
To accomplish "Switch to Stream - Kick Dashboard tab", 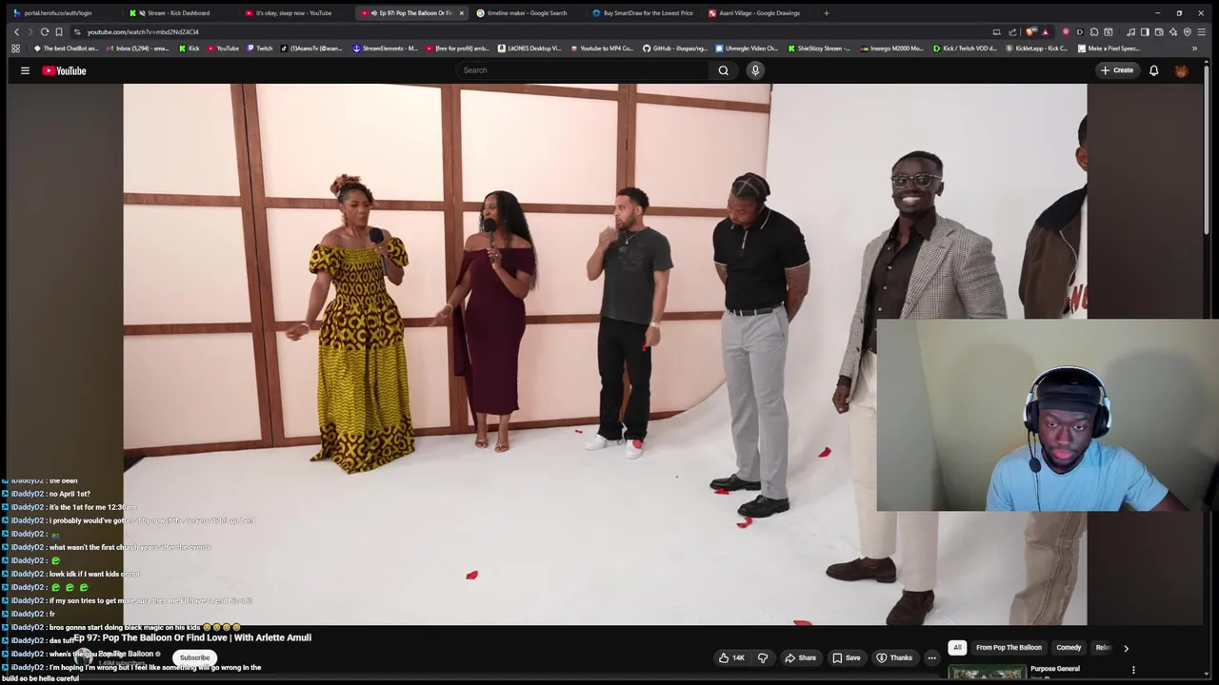I will point(178,13).
